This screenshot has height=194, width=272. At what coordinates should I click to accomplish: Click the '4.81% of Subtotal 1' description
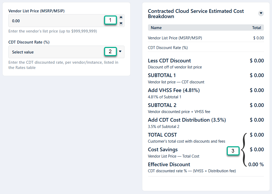(x=165, y=97)
